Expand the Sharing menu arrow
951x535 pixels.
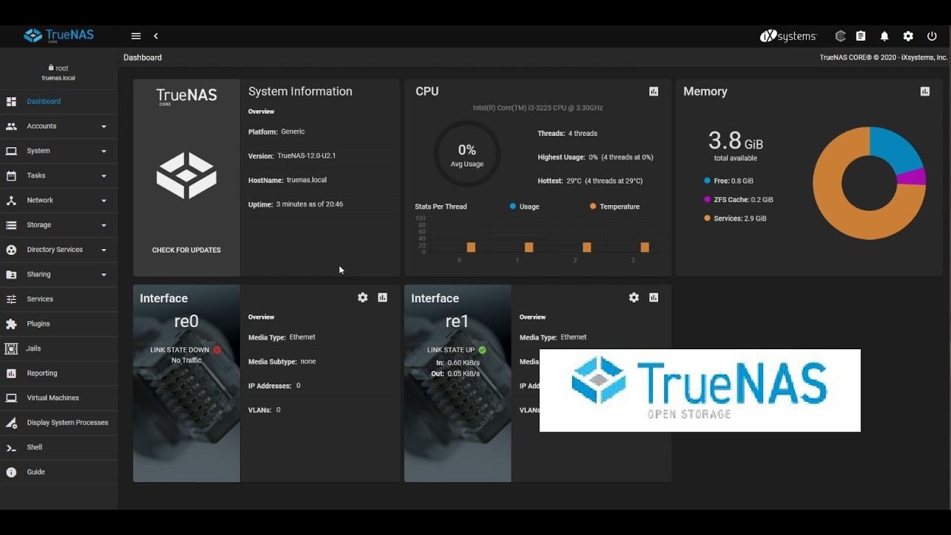click(x=104, y=275)
